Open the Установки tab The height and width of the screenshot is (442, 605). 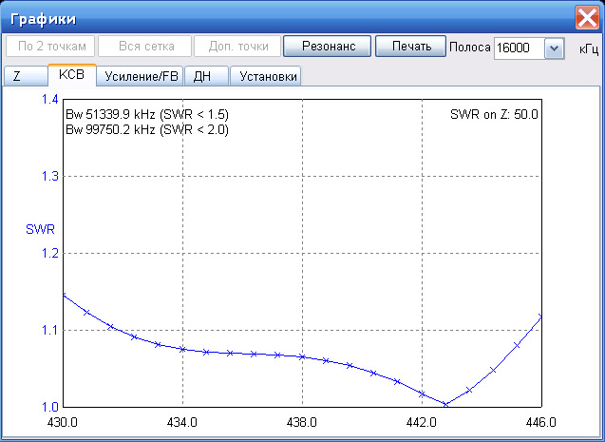[x=269, y=77]
